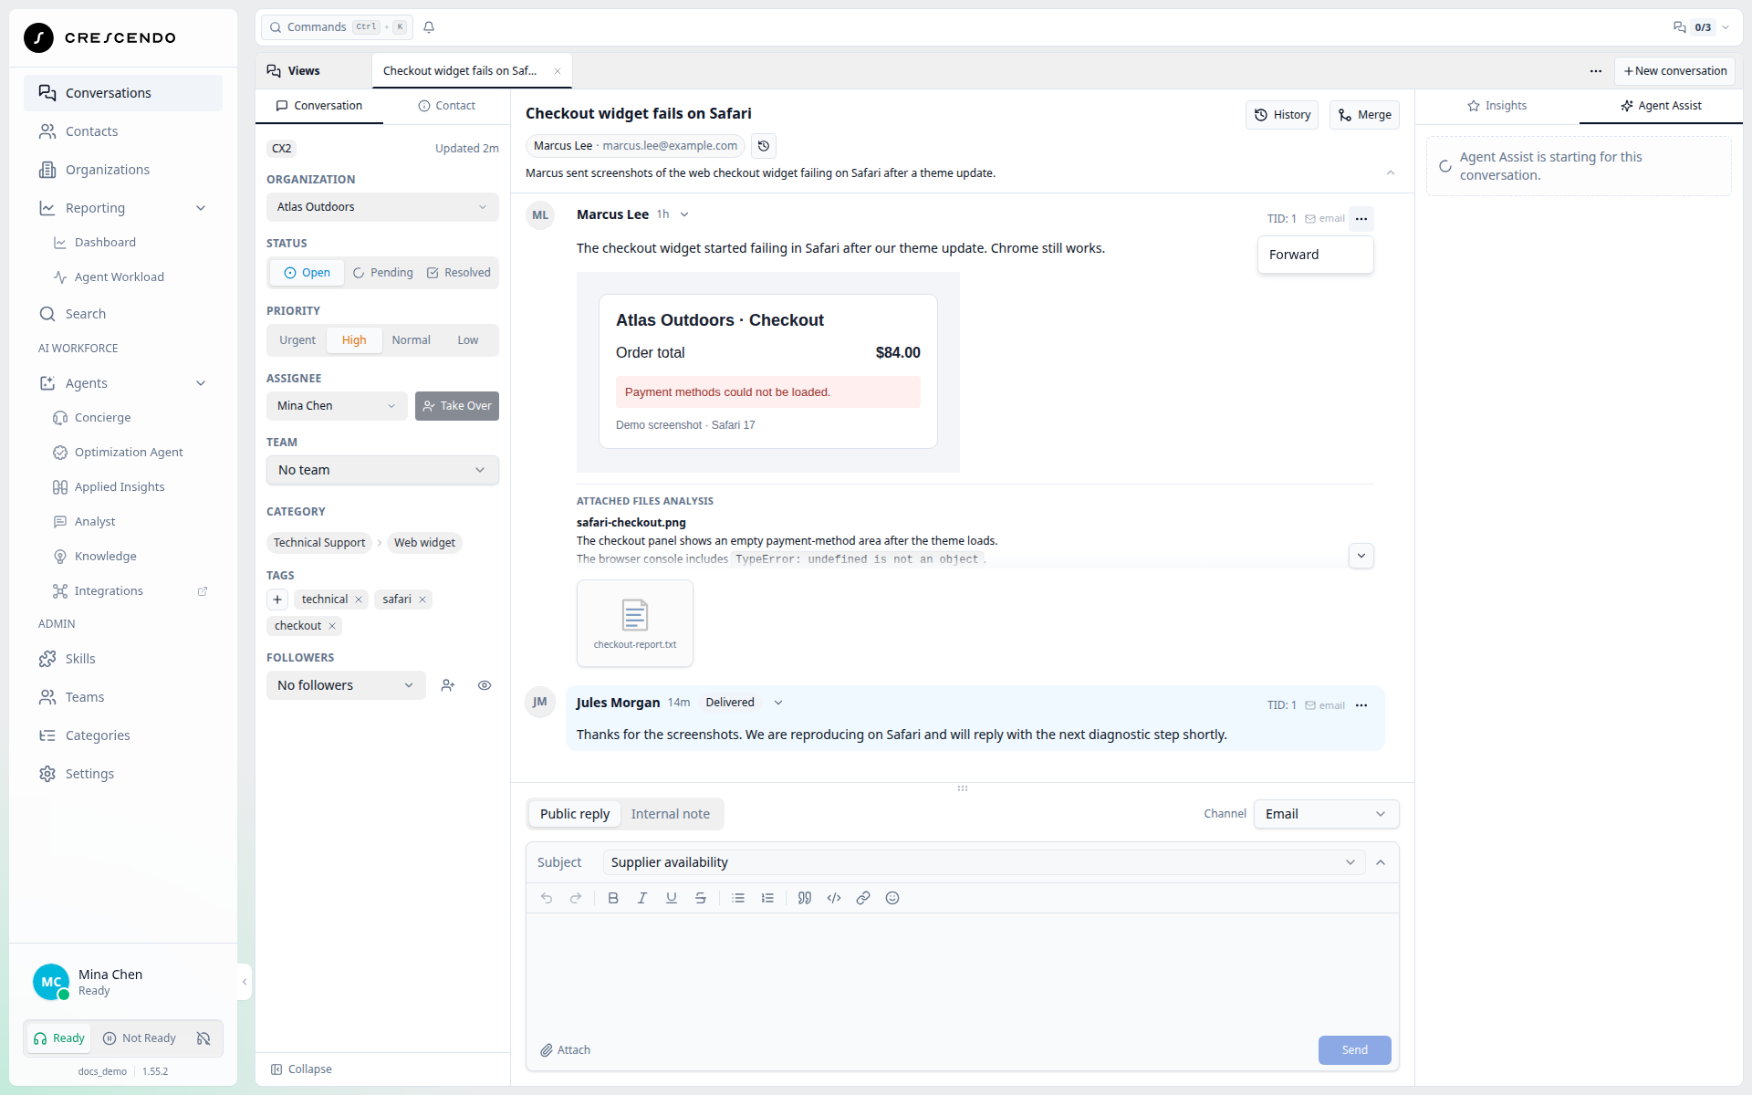Click the New conversation button

(x=1675, y=71)
